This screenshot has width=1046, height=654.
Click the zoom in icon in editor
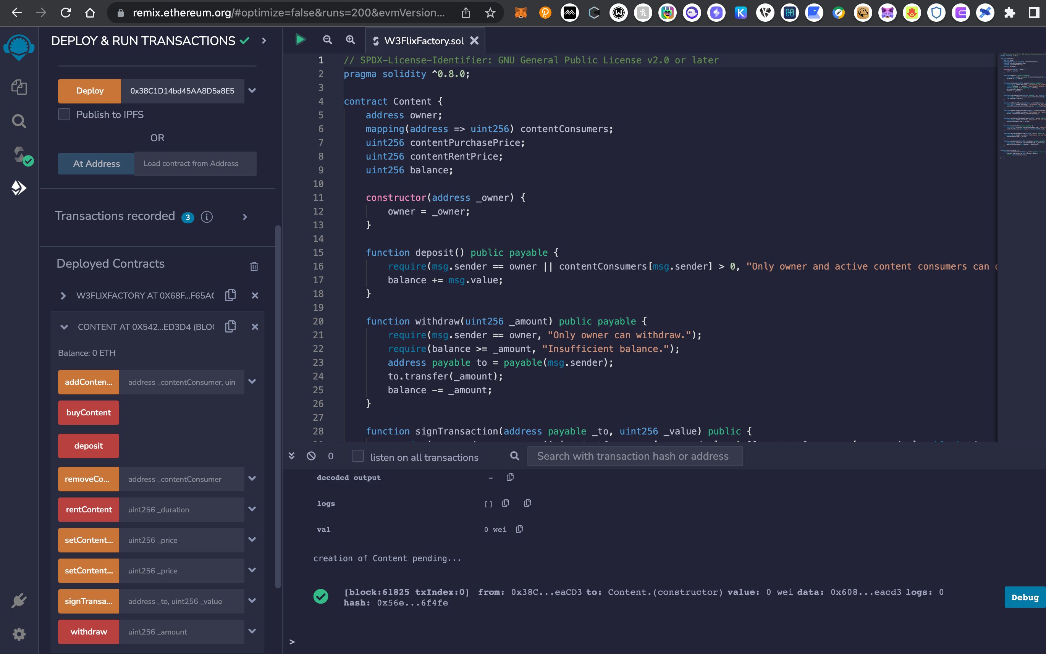coord(351,40)
